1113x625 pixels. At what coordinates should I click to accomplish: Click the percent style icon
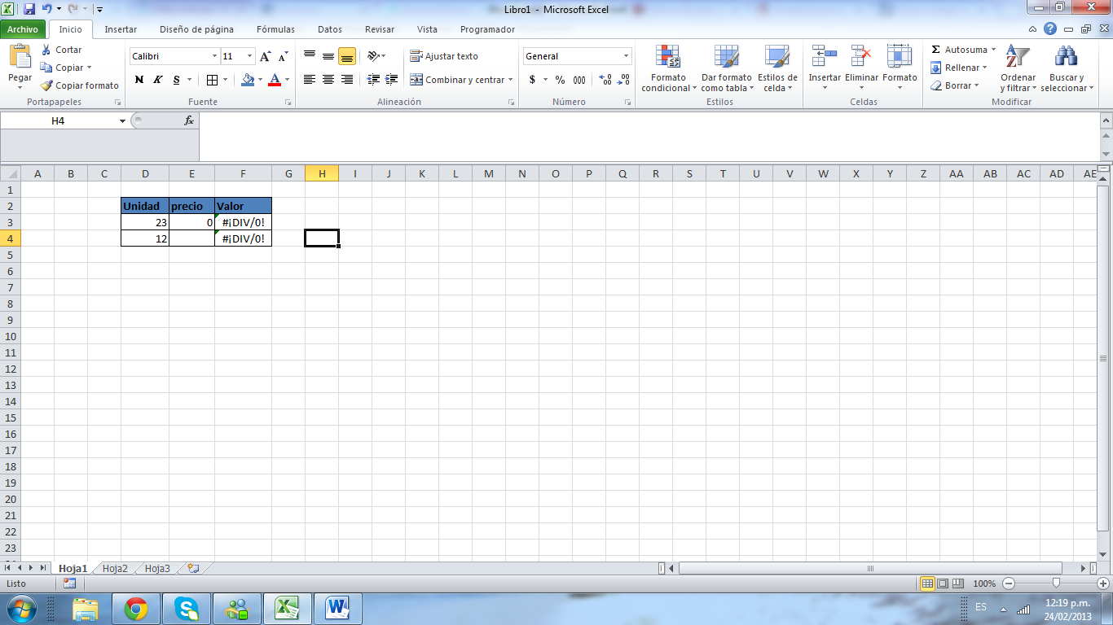560,80
